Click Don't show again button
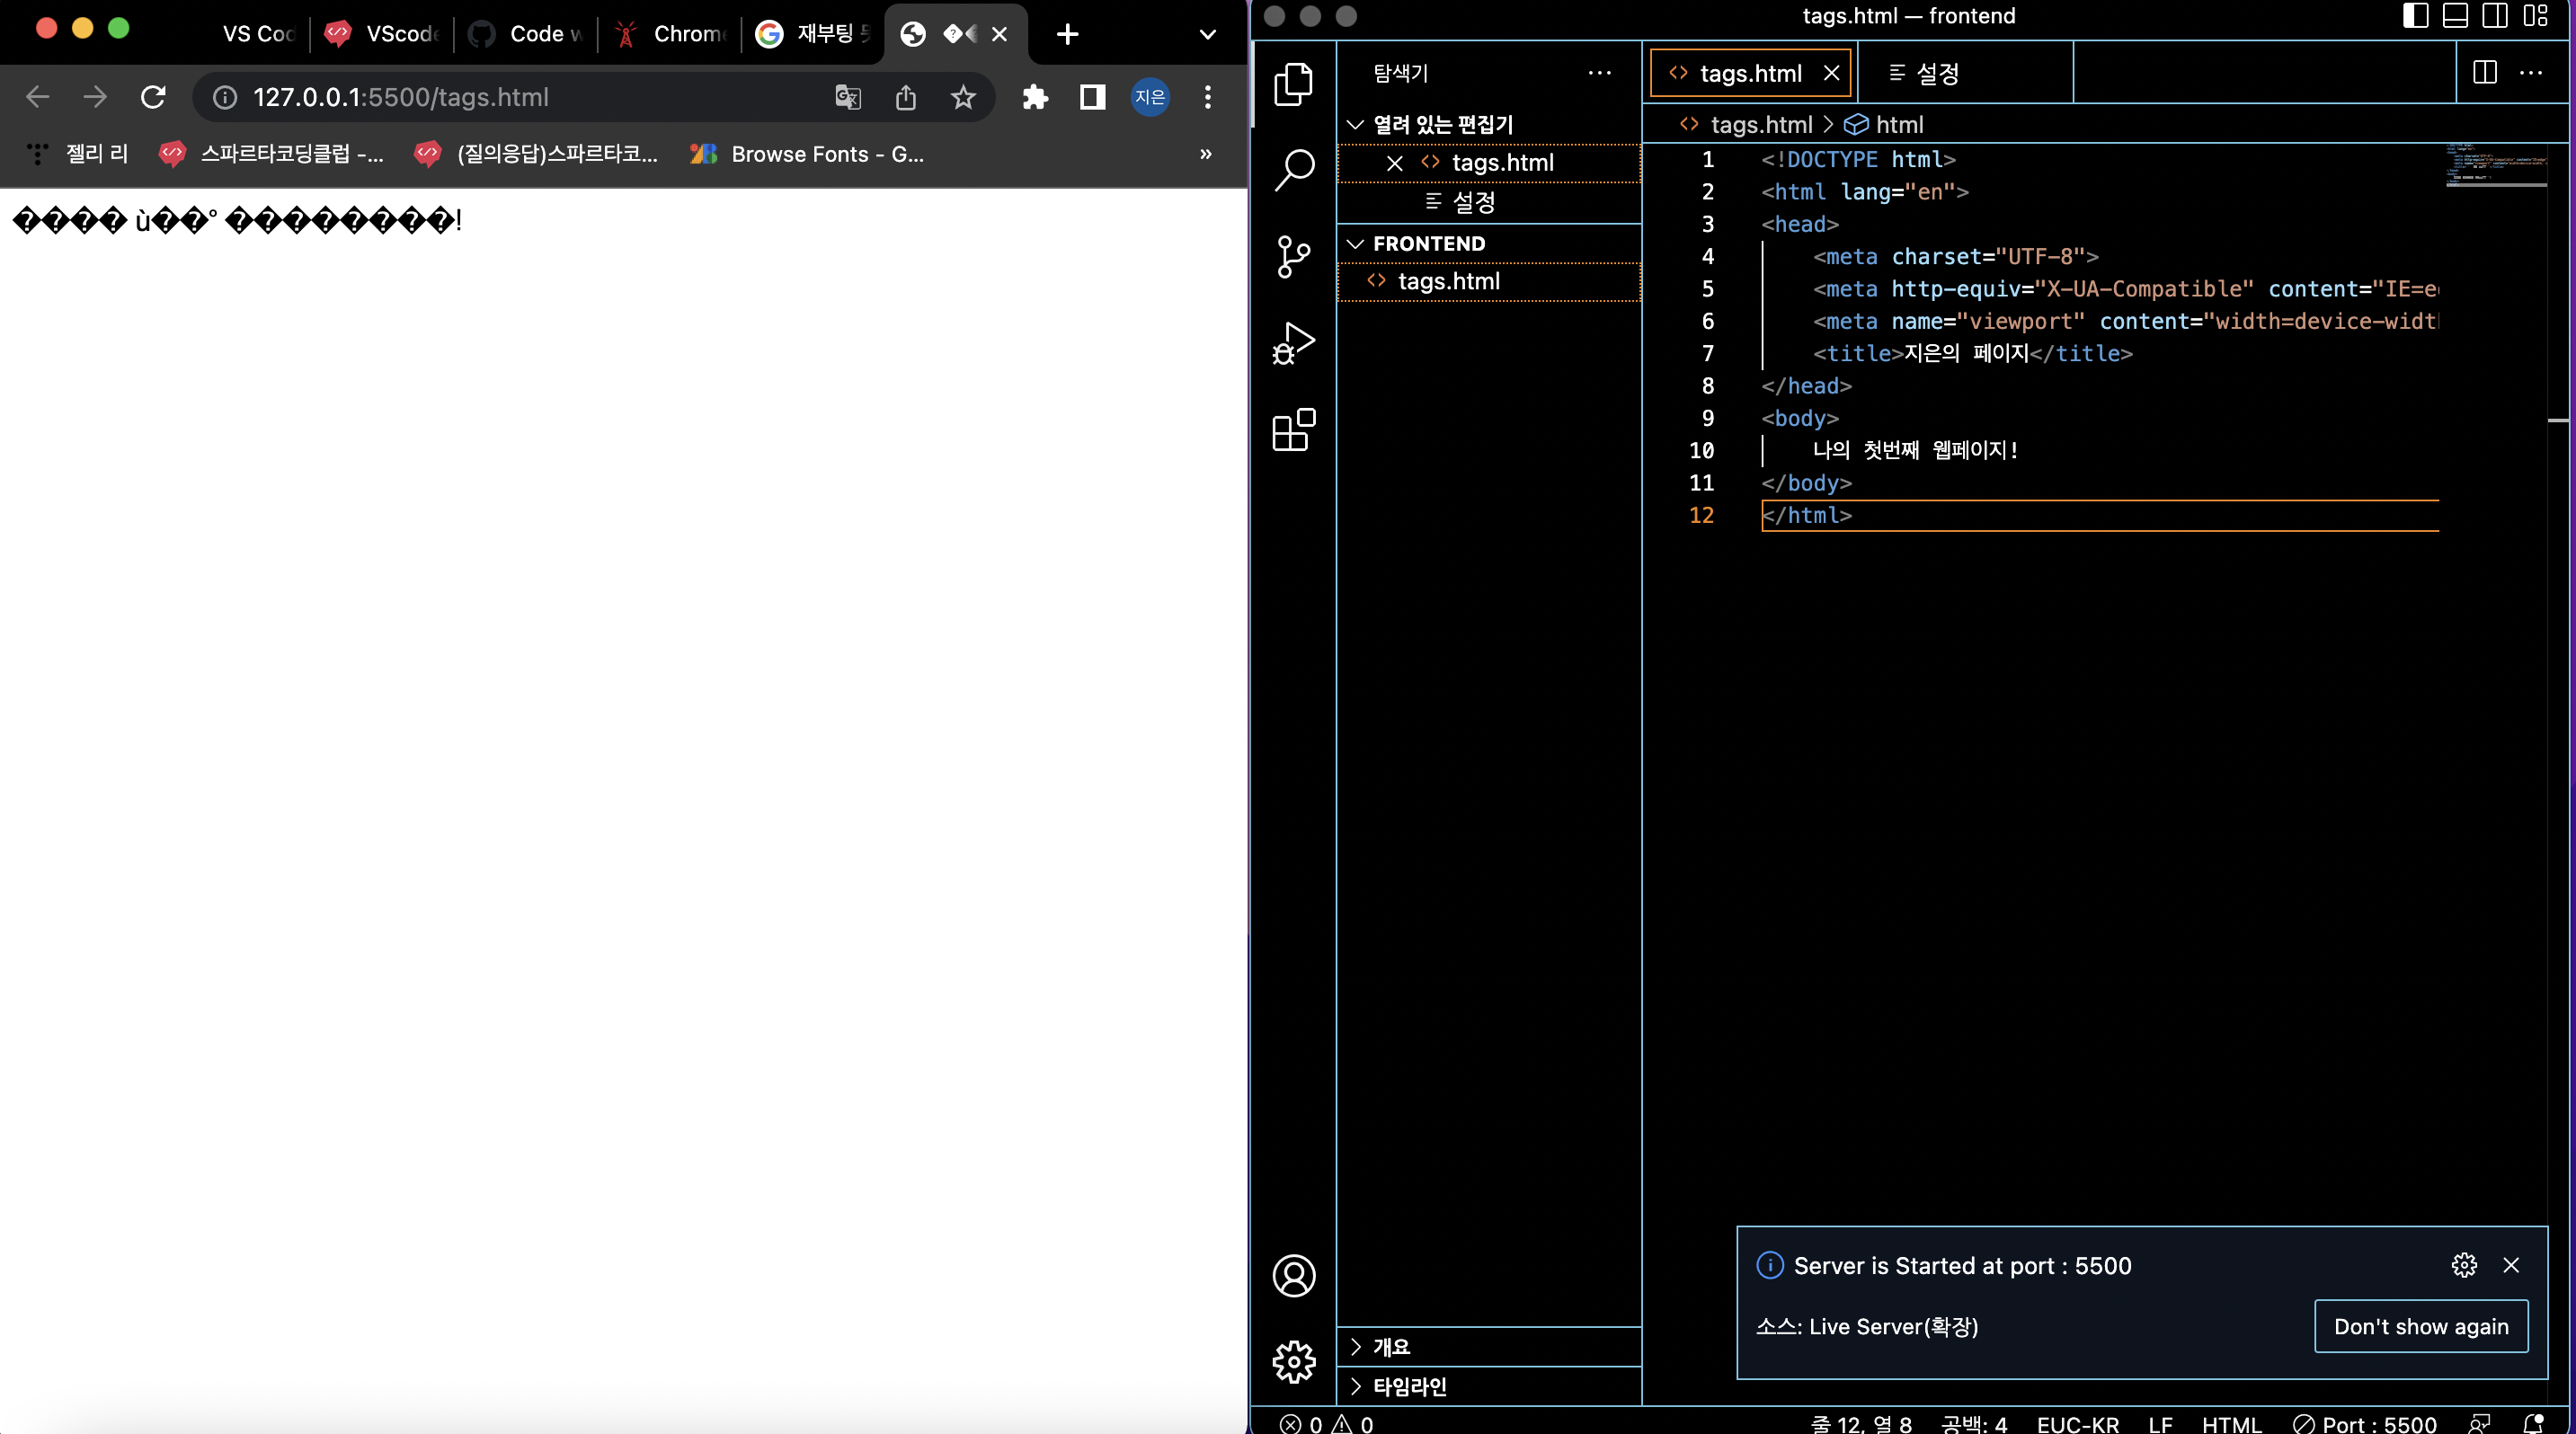2576x1434 pixels. 2421,1326
